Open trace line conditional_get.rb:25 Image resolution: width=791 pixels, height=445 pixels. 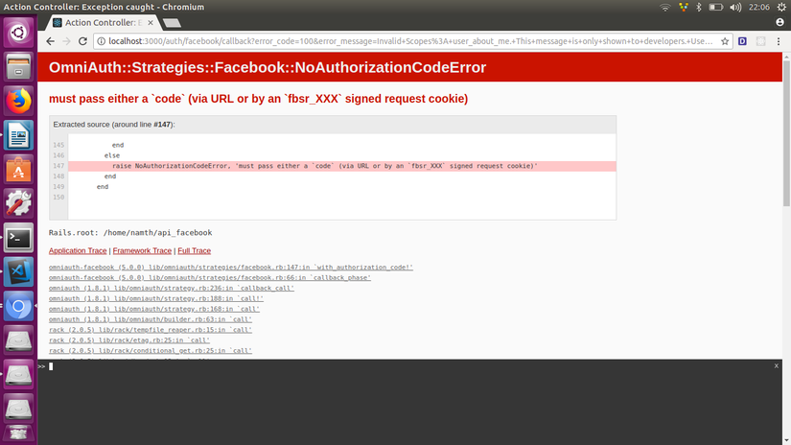151,351
